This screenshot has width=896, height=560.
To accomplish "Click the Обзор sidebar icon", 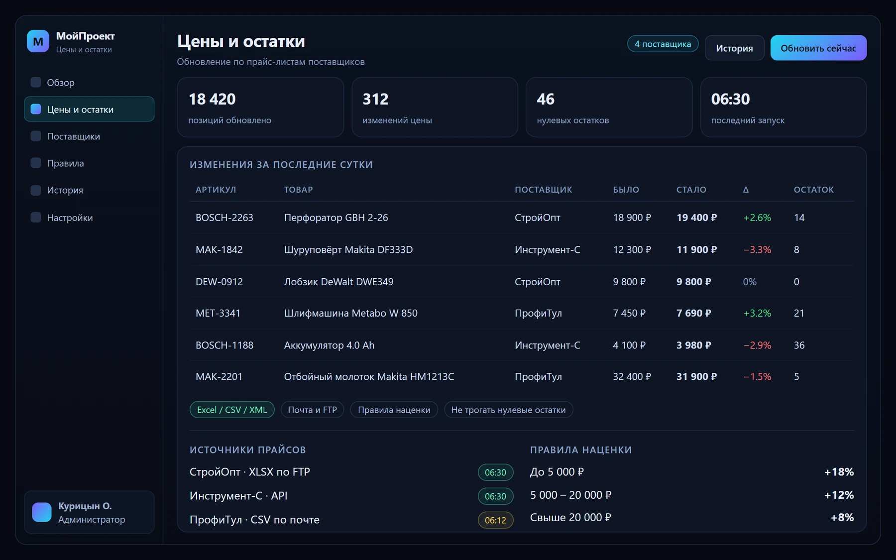I will [36, 82].
